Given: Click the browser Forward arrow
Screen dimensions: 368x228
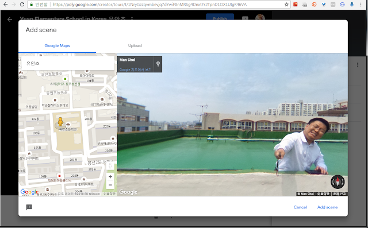Looking at the screenshot, I should (14, 4).
